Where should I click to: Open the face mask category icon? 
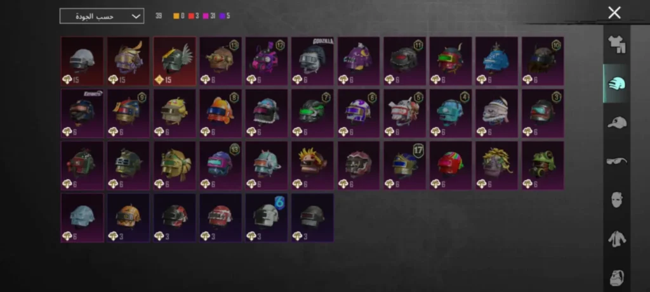pyautogui.click(x=616, y=200)
